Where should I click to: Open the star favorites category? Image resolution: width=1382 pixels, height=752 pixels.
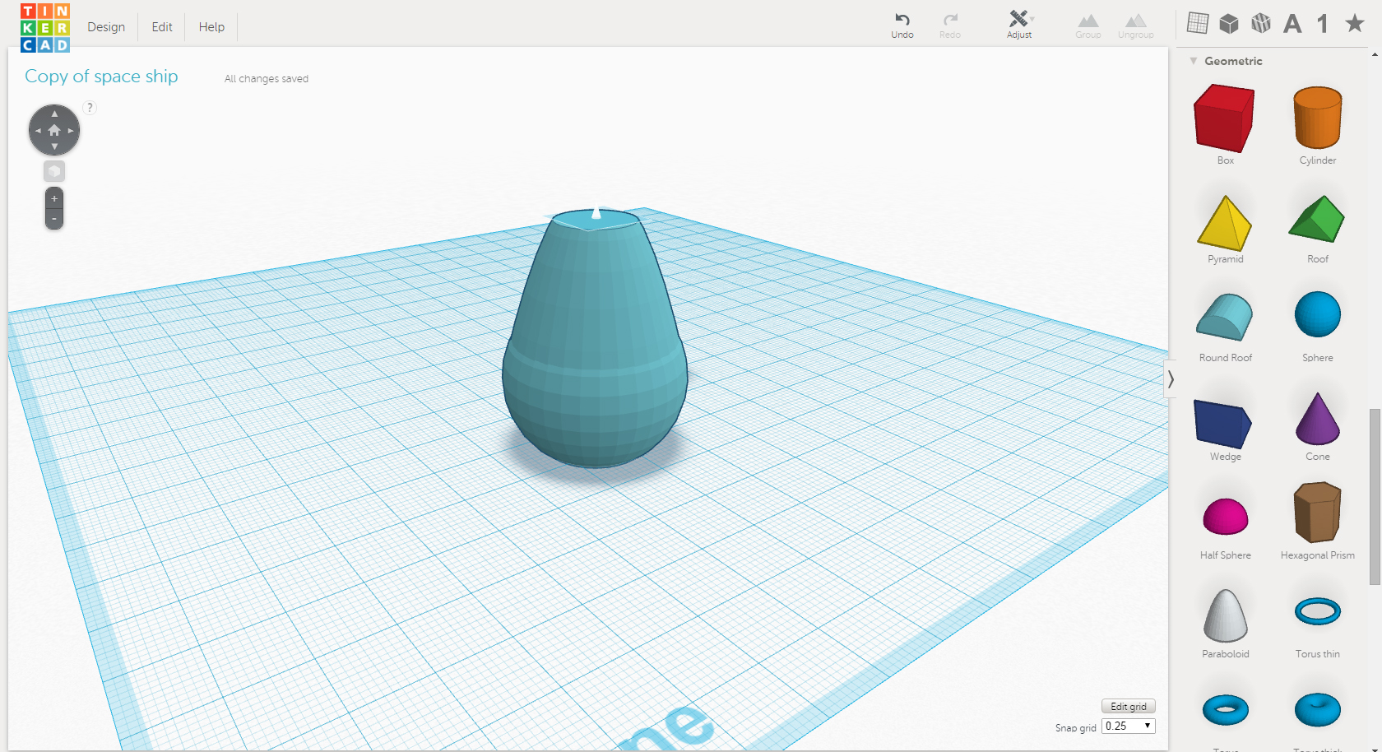1355,23
